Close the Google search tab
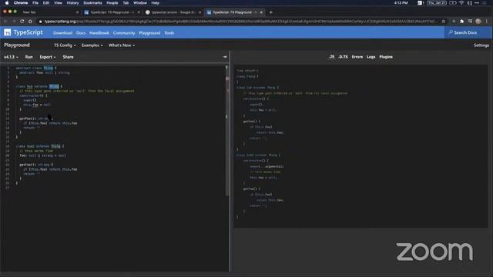The height and width of the screenshot is (277, 493). (200, 12)
